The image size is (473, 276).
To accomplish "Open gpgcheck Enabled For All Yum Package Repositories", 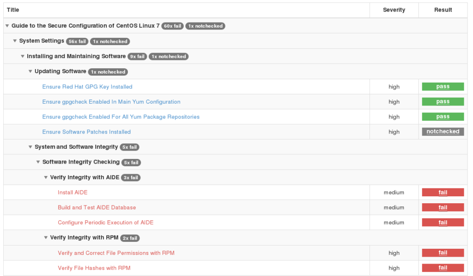I will (121, 117).
